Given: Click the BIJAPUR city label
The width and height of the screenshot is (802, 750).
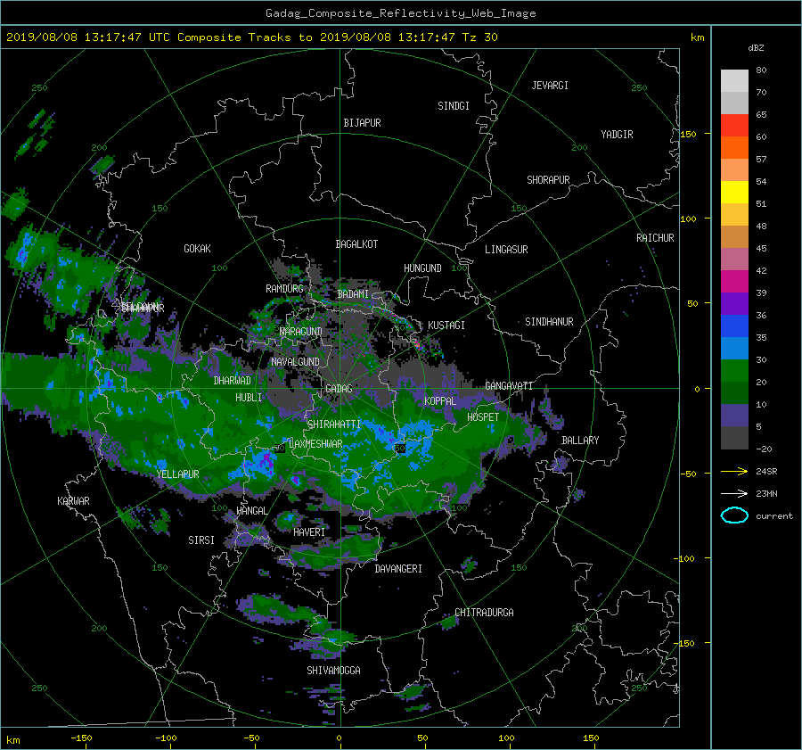Looking at the screenshot, I should pyautogui.click(x=362, y=123).
